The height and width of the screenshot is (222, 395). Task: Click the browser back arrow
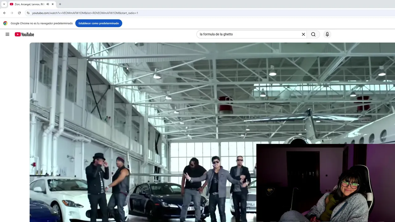click(4, 13)
